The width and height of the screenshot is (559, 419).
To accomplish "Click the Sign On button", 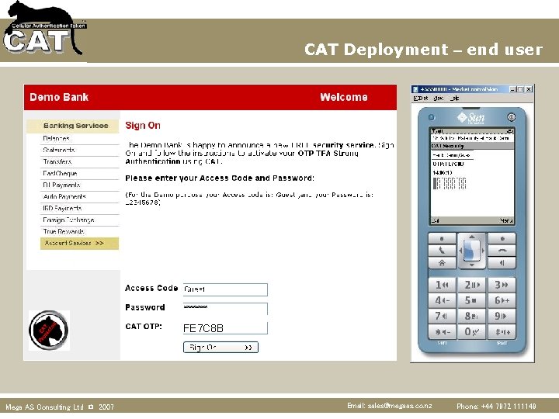I will [x=220, y=348].
